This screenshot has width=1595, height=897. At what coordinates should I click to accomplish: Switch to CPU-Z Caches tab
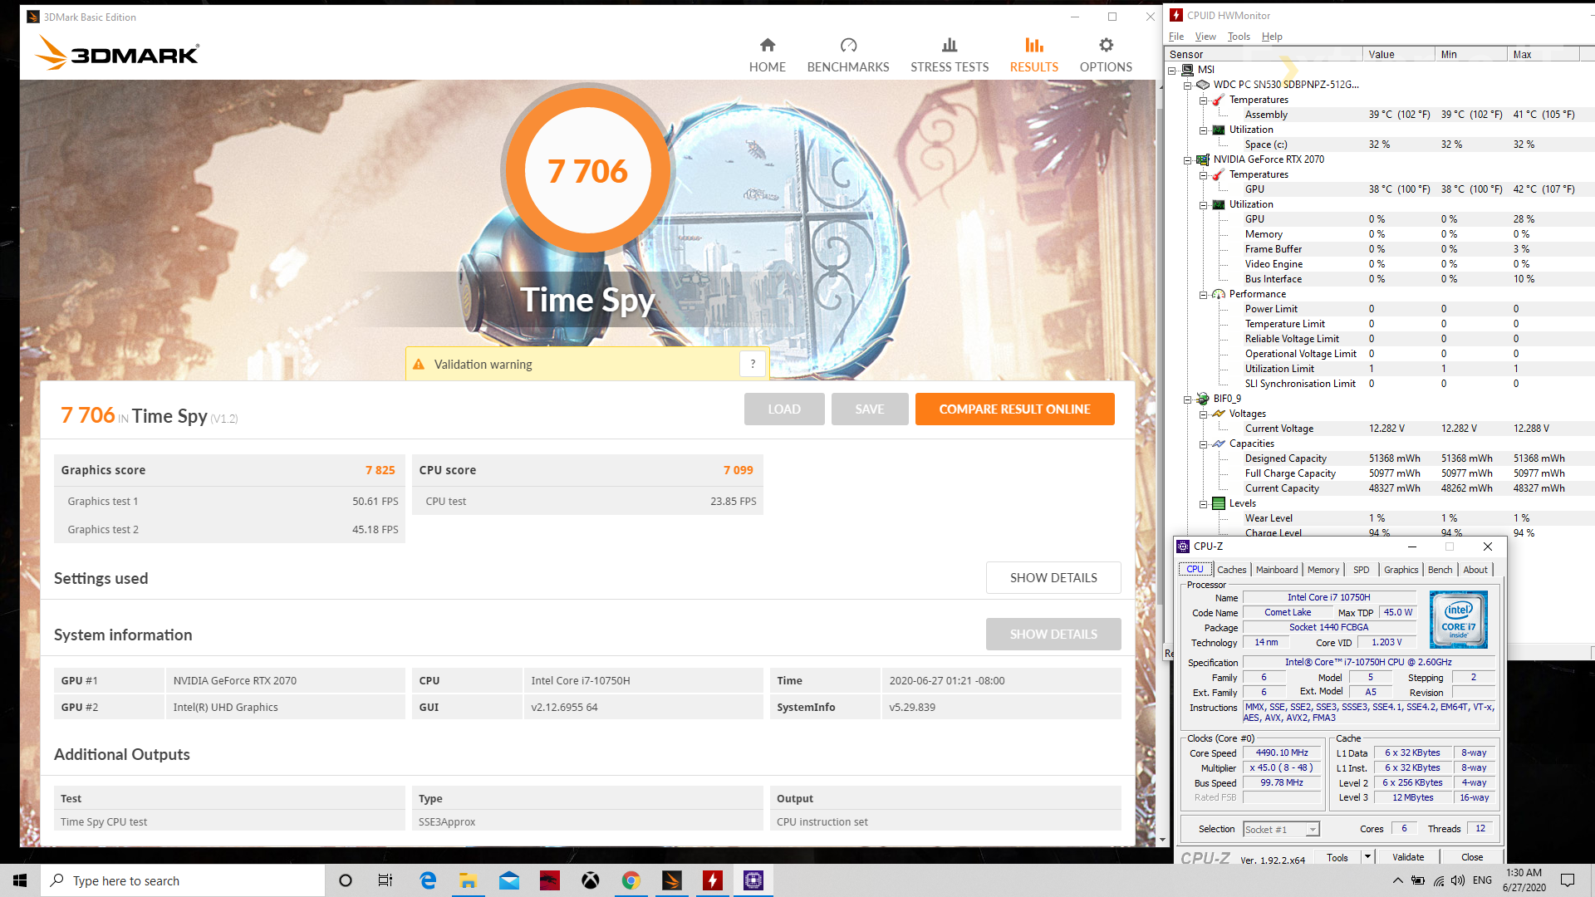pyautogui.click(x=1231, y=570)
